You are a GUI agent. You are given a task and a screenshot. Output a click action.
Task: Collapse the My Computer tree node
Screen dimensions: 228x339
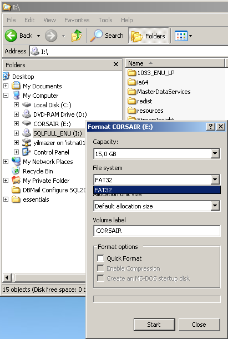coord(6,95)
